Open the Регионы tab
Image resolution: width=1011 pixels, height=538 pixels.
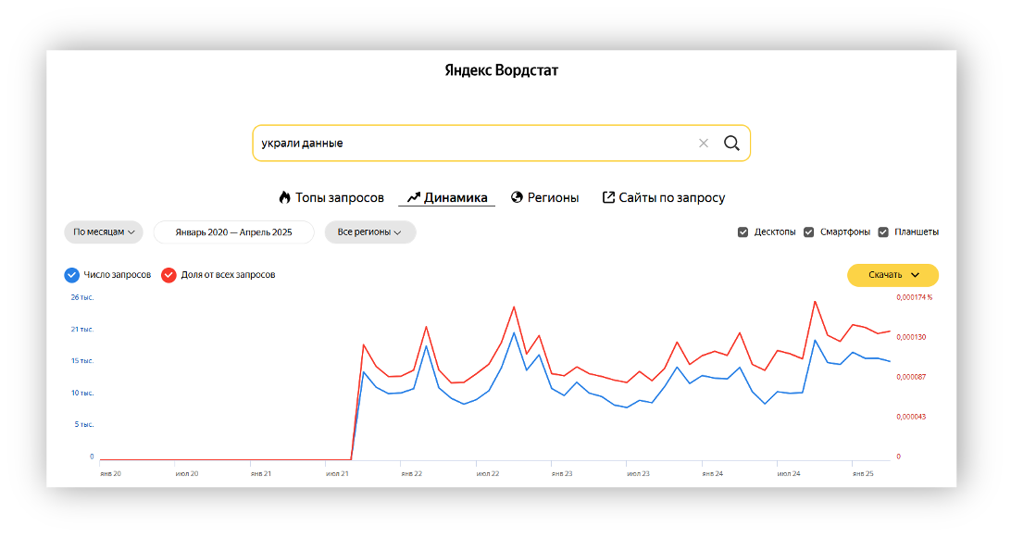click(x=544, y=197)
